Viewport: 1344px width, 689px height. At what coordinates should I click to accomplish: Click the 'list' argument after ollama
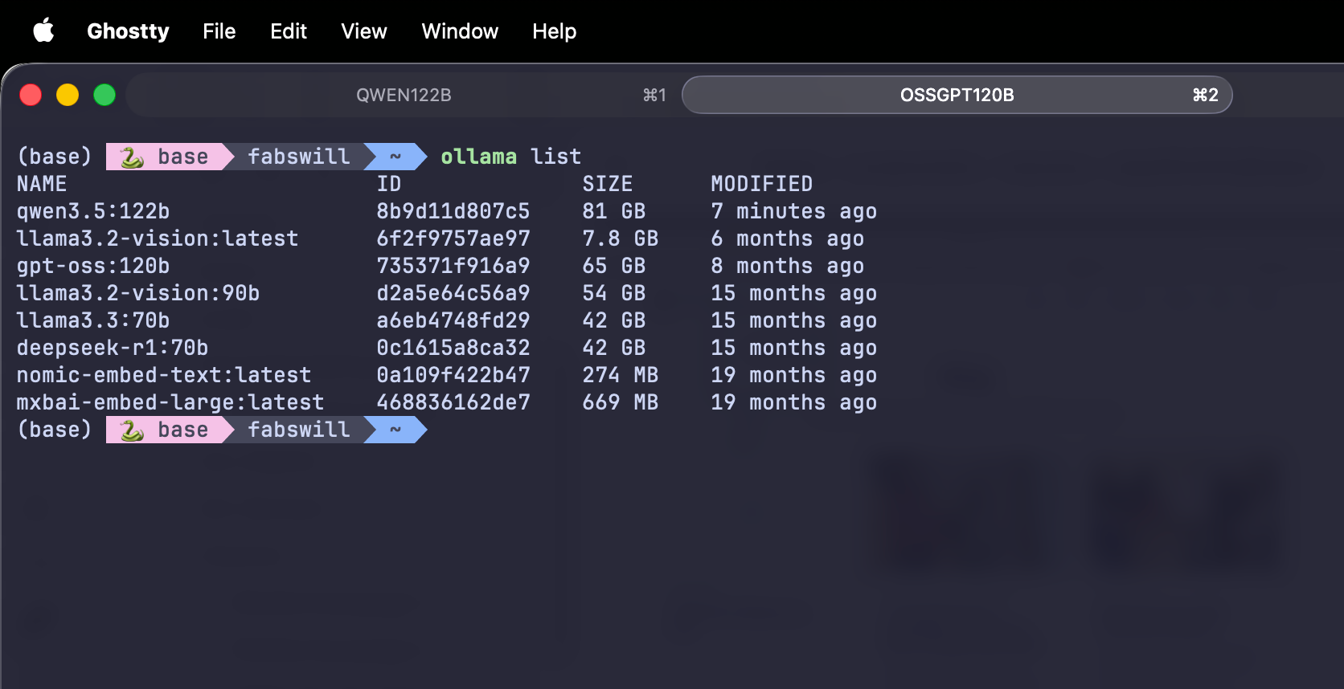click(555, 157)
